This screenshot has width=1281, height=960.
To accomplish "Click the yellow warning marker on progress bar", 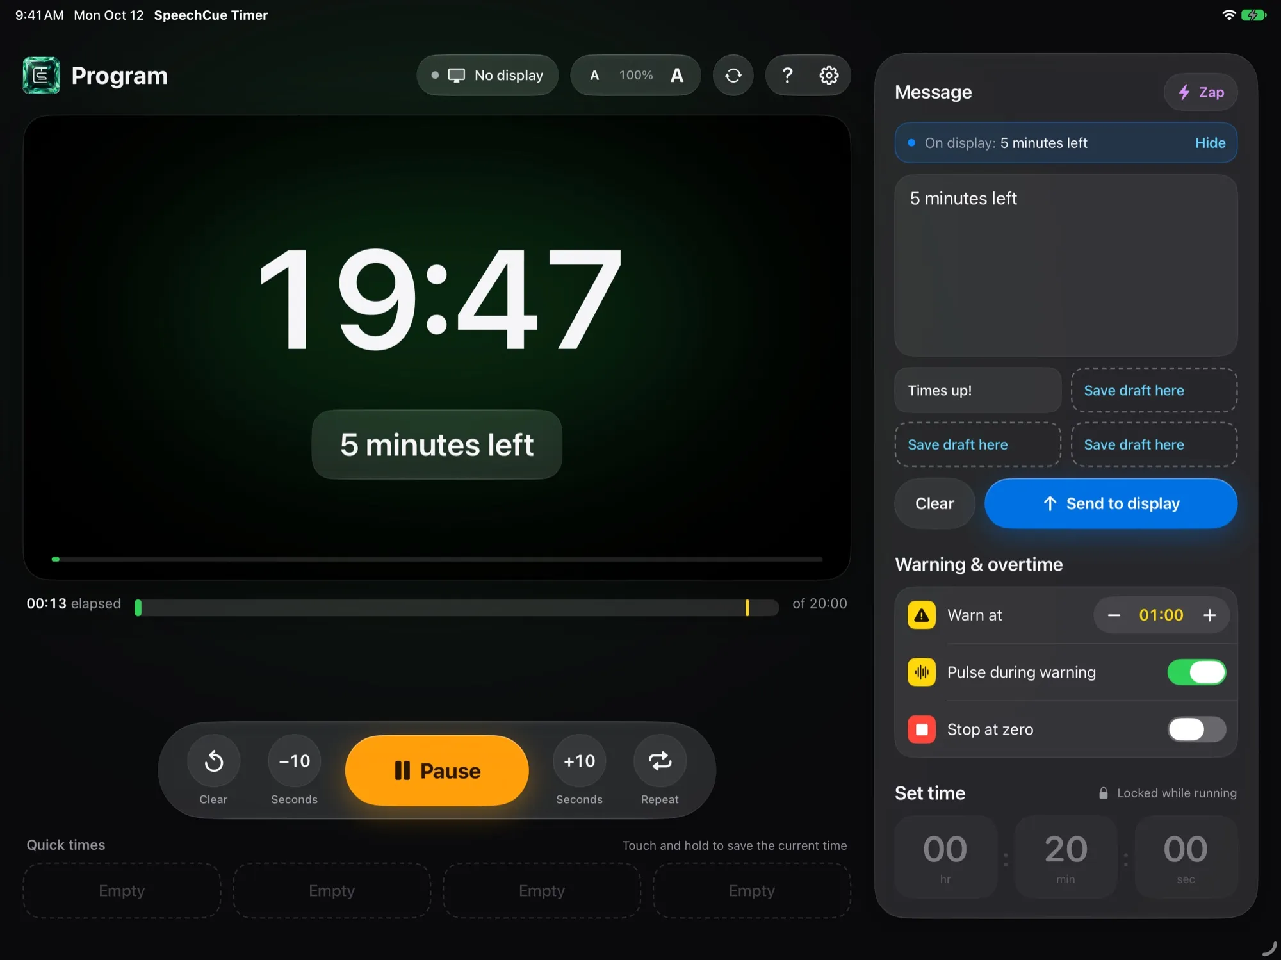I will pyautogui.click(x=747, y=607).
